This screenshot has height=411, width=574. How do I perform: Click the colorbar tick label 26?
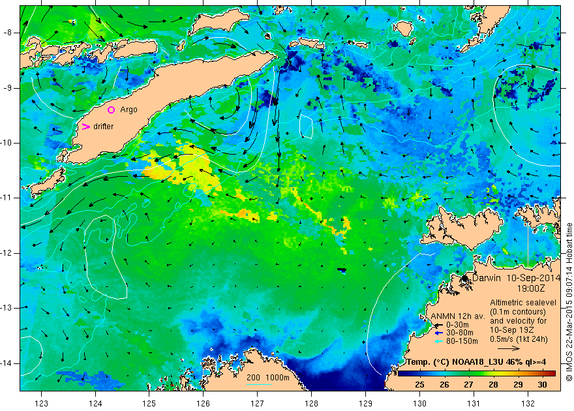point(444,385)
